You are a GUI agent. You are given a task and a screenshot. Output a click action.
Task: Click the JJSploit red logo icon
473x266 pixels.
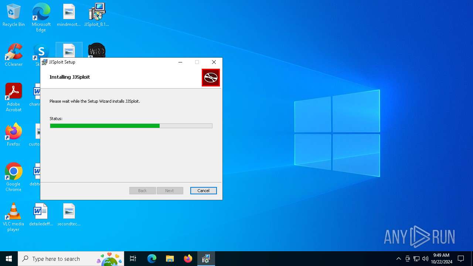(x=211, y=78)
